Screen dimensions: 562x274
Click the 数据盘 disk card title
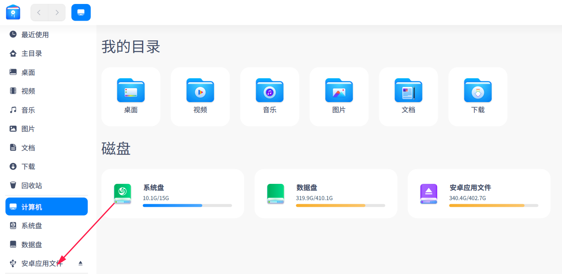point(307,187)
